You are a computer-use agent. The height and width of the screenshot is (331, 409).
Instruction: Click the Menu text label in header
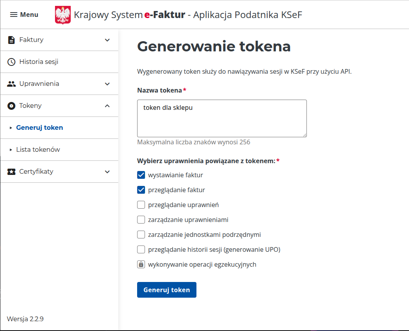click(29, 15)
